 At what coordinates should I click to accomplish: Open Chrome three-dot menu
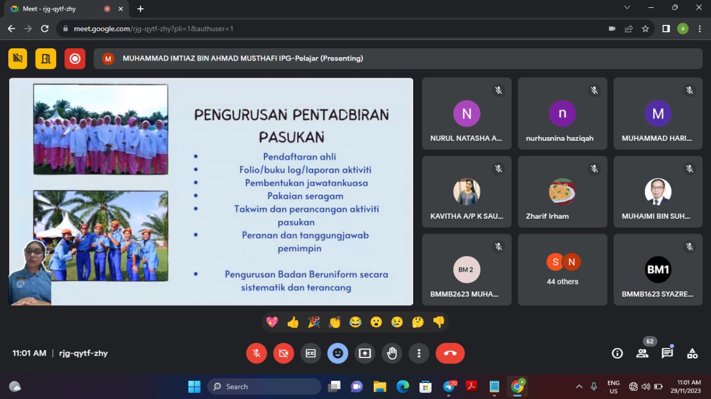(700, 29)
